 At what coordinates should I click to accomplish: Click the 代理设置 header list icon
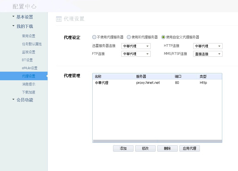tap(59, 19)
